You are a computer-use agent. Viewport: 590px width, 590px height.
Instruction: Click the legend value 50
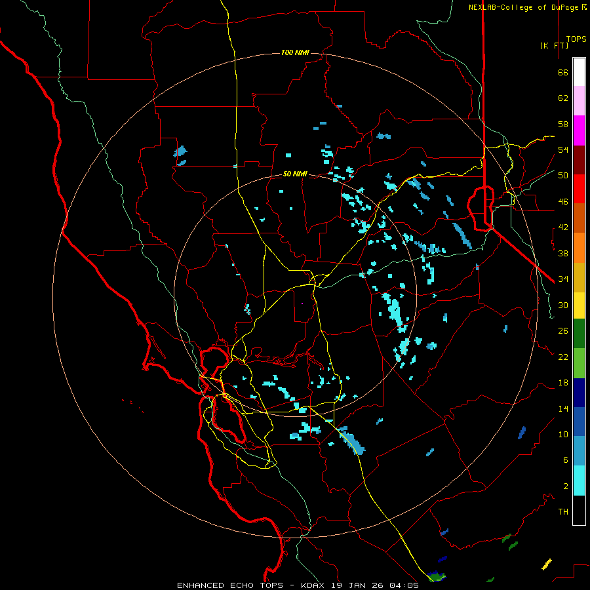pyautogui.click(x=563, y=176)
